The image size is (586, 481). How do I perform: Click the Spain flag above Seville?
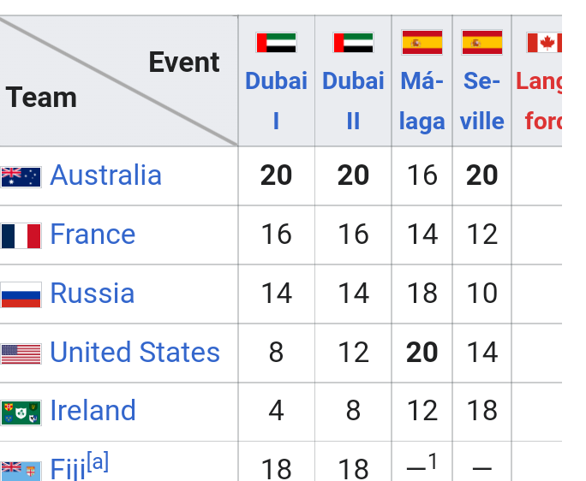[x=481, y=42]
